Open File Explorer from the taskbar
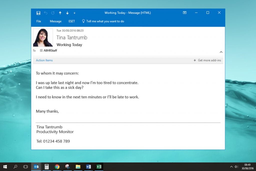The width and height of the screenshot is (256, 171). (x=78, y=167)
